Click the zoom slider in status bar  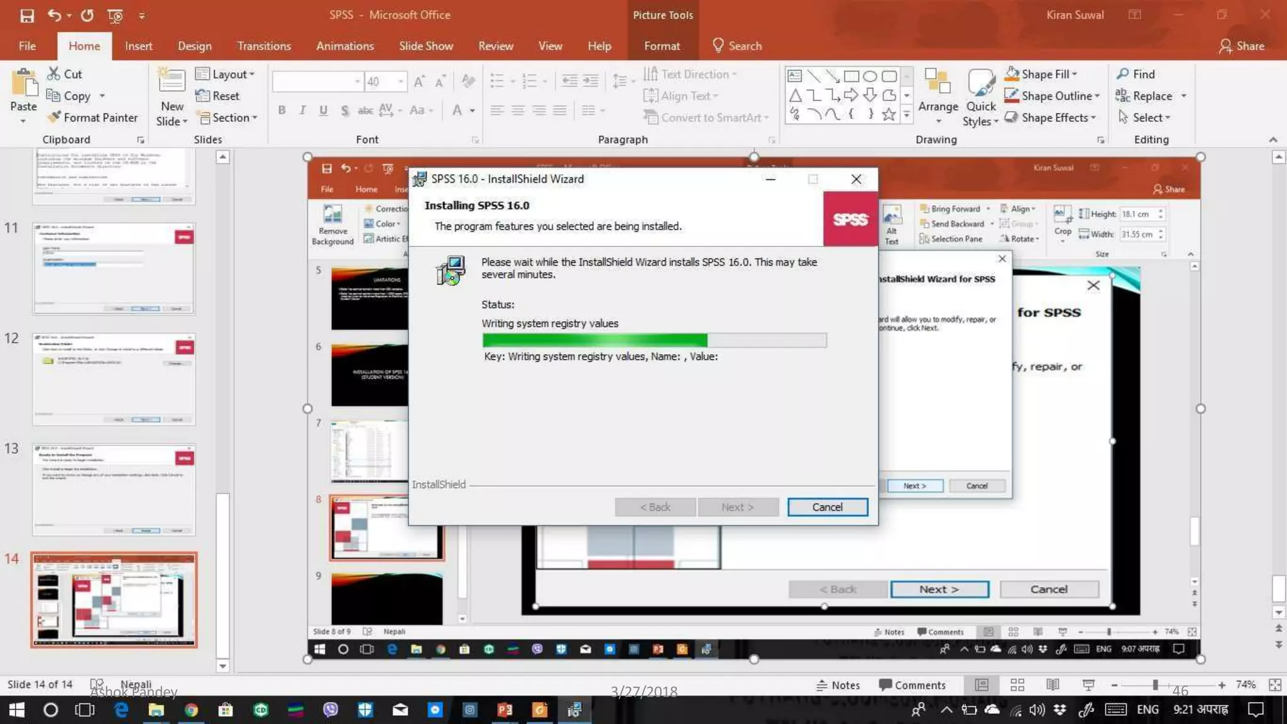pos(1155,685)
